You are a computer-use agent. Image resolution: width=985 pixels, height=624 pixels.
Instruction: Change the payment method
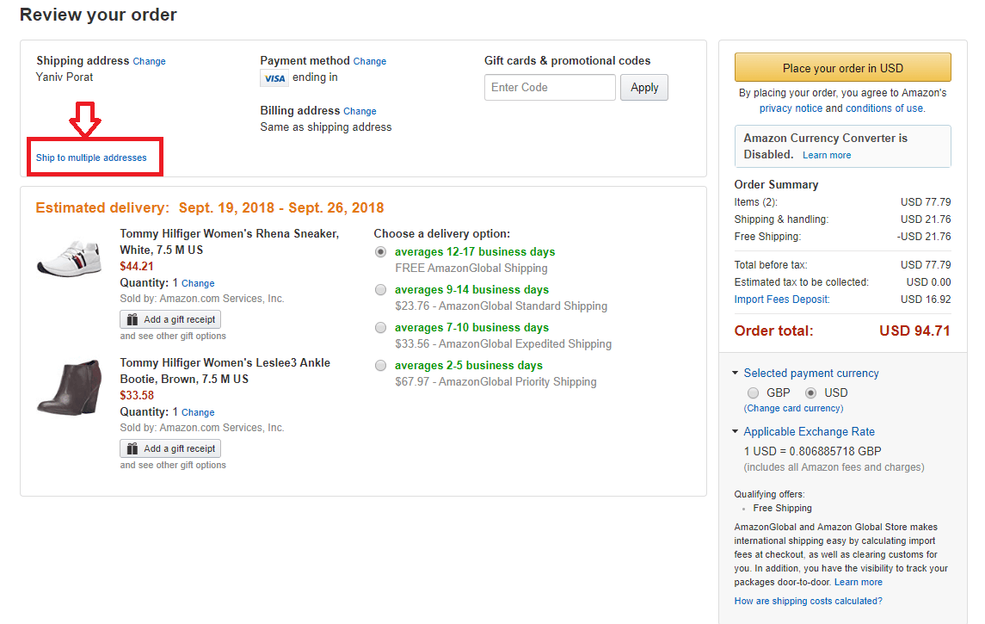369,62
